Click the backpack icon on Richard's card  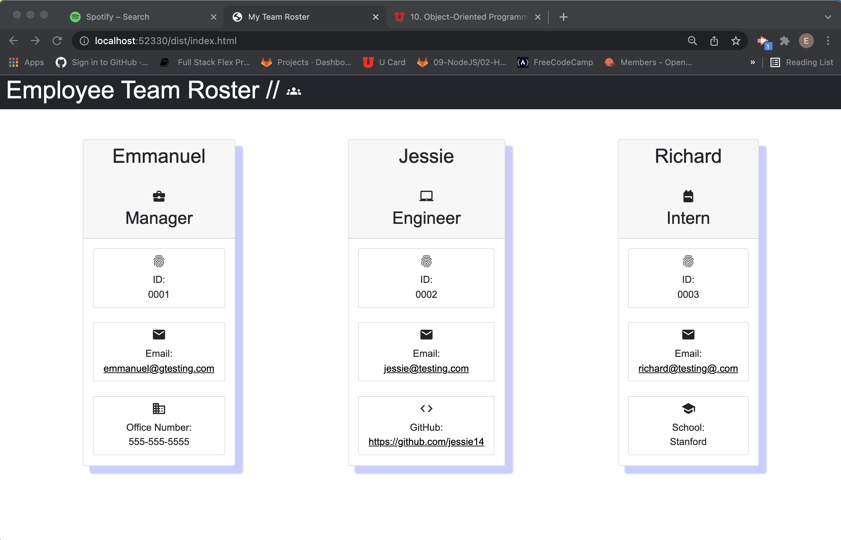(688, 196)
